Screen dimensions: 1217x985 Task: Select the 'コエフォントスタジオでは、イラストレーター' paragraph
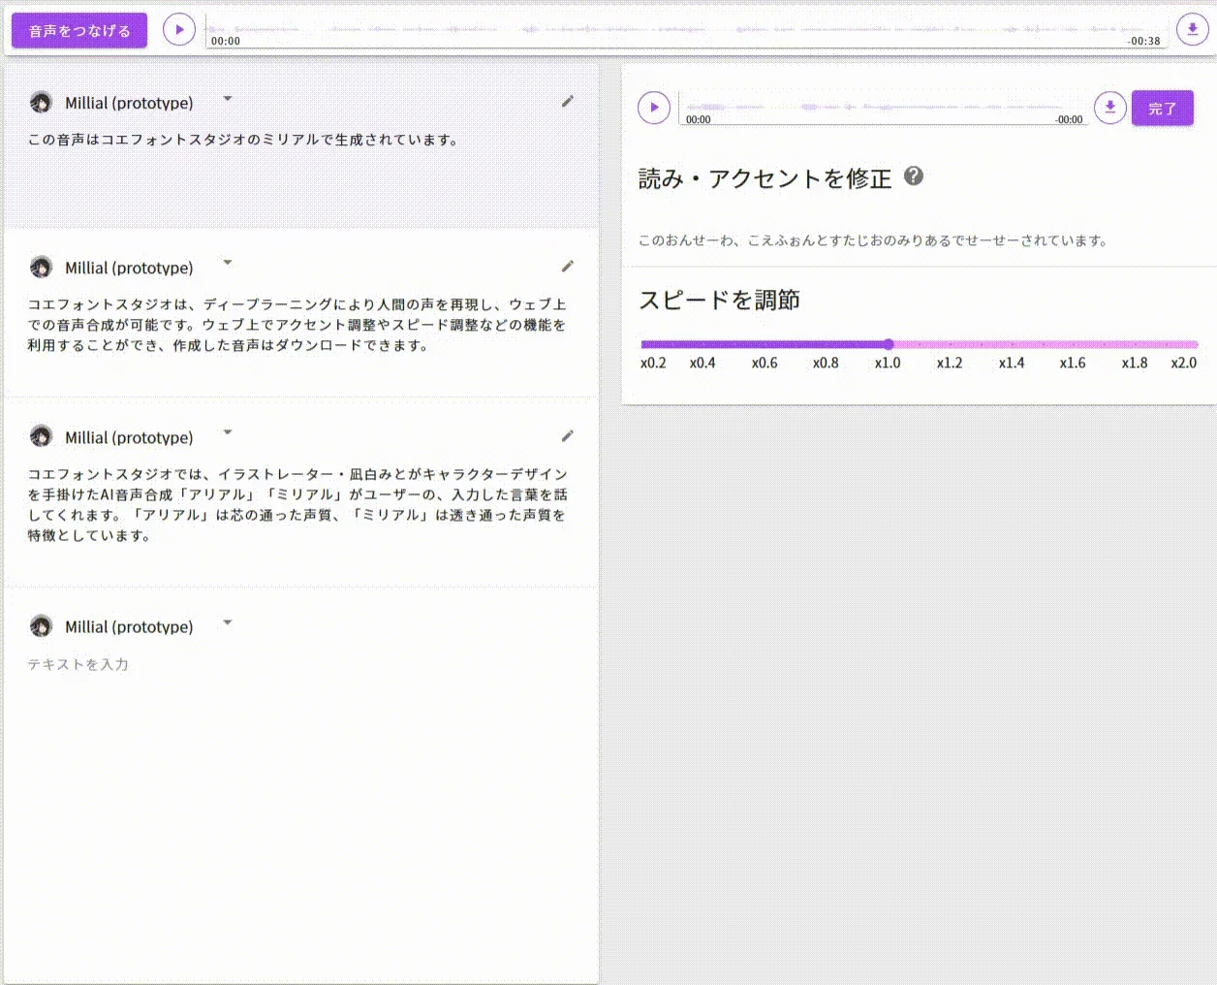coord(297,504)
